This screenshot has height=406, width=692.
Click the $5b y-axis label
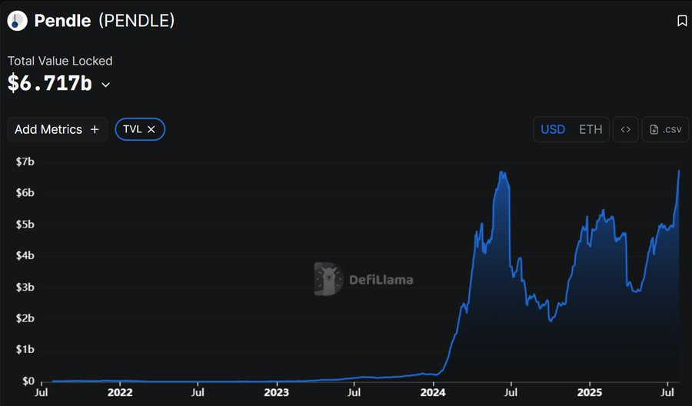pos(25,225)
